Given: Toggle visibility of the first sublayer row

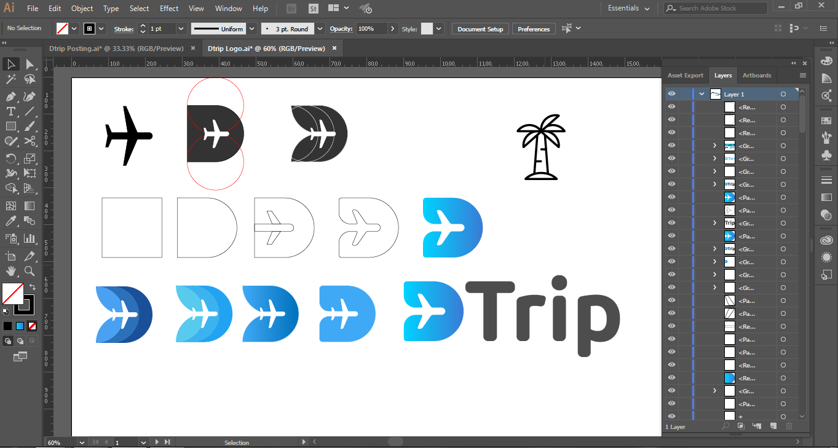Looking at the screenshot, I should coord(671,107).
